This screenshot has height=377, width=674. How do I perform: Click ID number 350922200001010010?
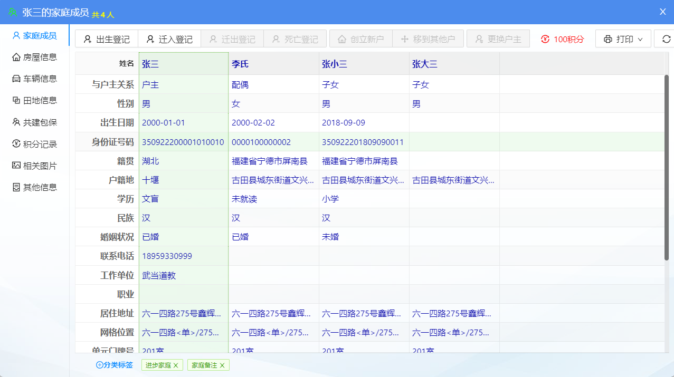(184, 142)
